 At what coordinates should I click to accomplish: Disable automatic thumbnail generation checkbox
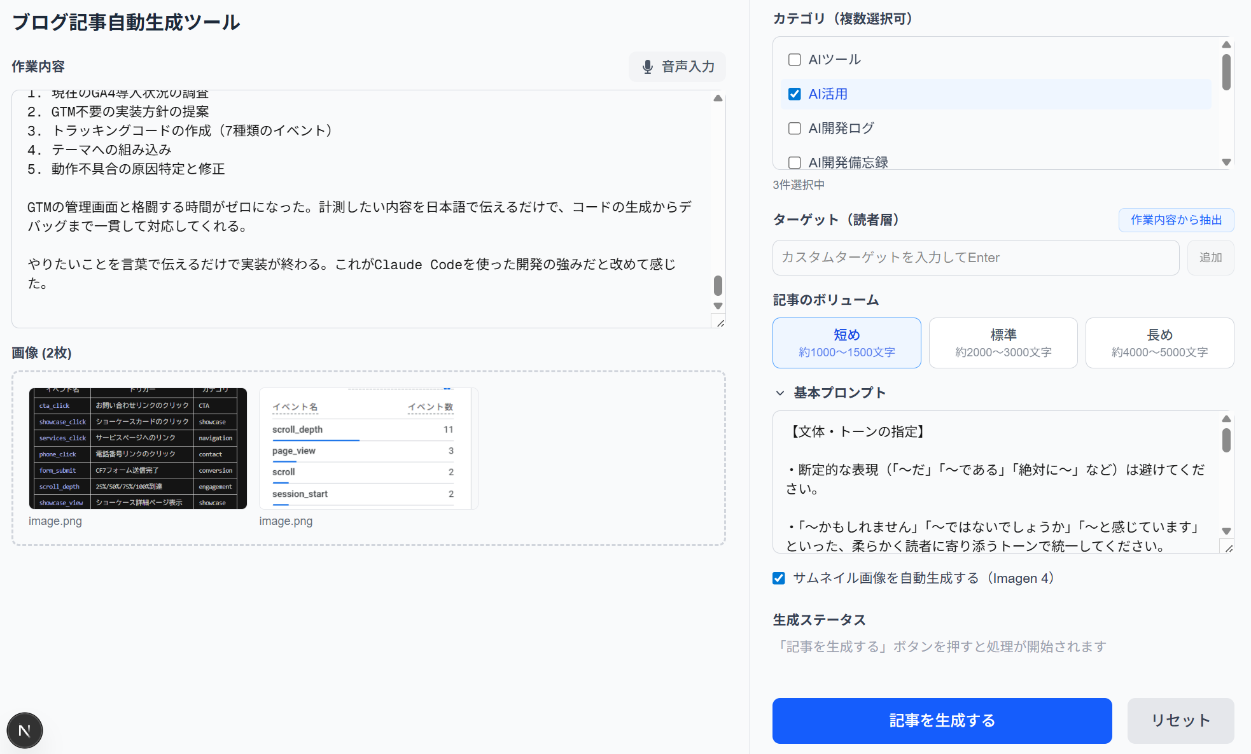click(779, 578)
